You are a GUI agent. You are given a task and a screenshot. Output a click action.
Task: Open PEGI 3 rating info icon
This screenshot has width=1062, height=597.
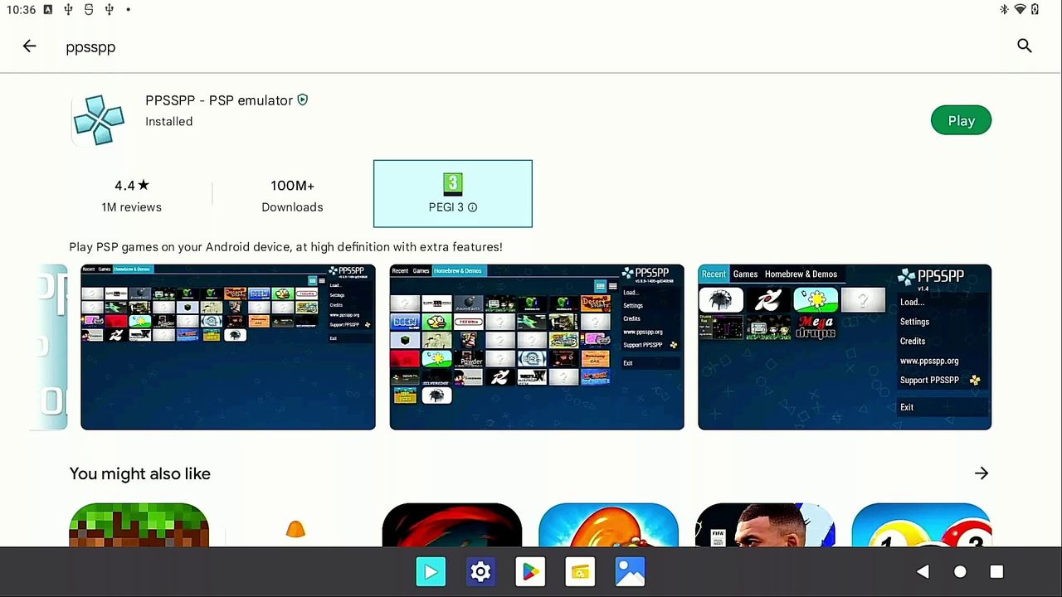point(472,207)
